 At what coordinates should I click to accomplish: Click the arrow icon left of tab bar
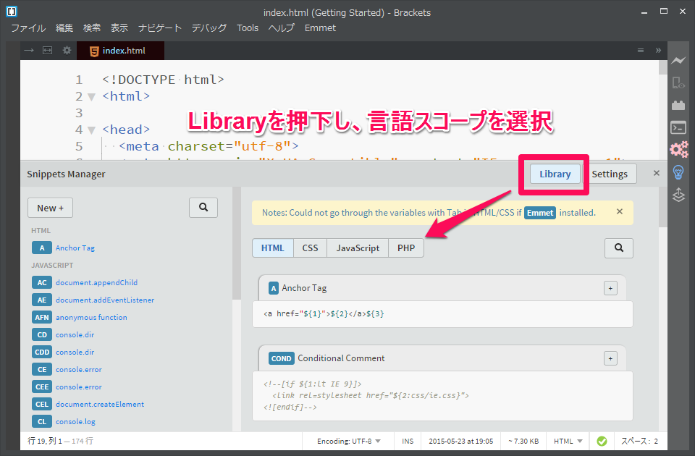click(29, 51)
